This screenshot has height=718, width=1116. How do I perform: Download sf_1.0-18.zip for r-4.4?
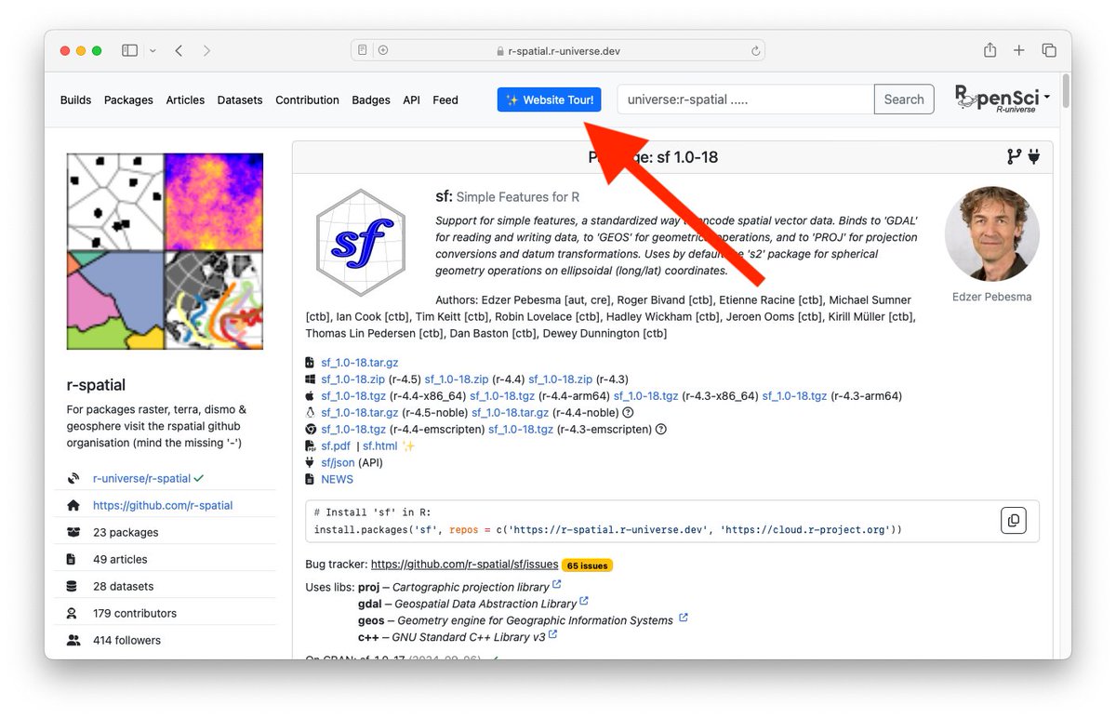coord(457,379)
